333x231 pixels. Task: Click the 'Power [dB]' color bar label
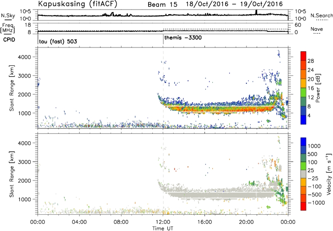(x=318, y=88)
